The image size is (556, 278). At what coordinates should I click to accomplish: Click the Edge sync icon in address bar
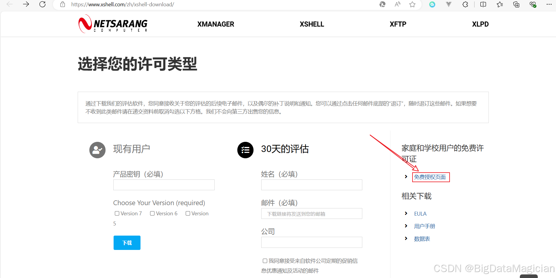point(382,4)
